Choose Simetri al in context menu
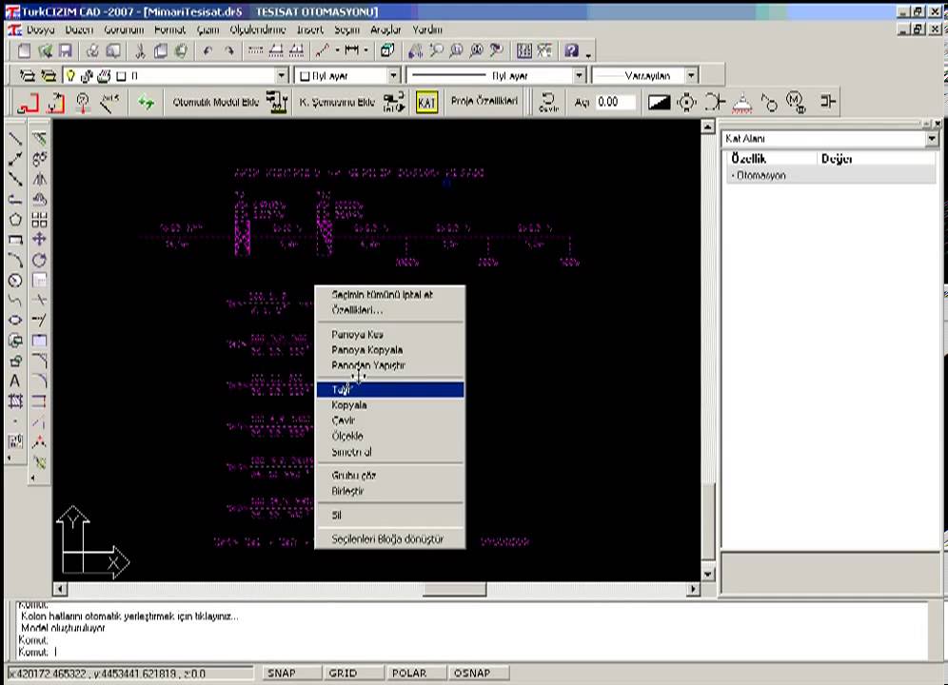The height and width of the screenshot is (685, 948). 390,452
